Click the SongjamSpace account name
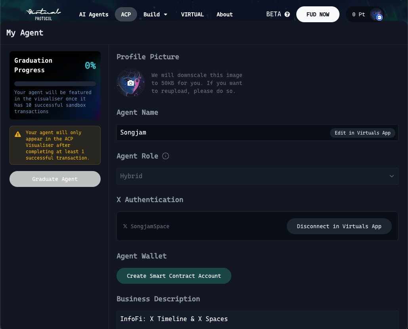The height and width of the screenshot is (329, 408). coord(150,226)
